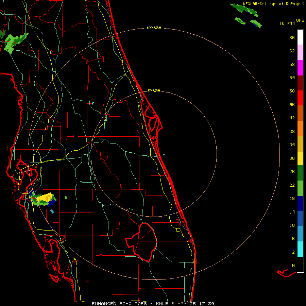Click the TOPS legend heading
This screenshot has height=306, width=306.
(299, 20)
